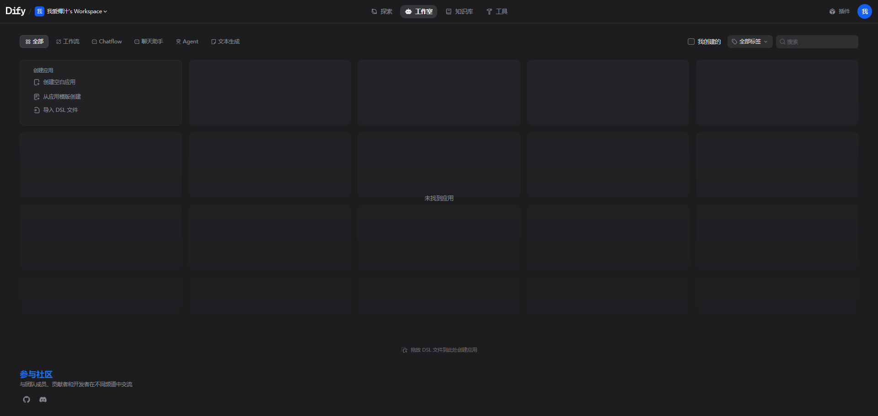Enable the 我创建的 checkbox

coord(691,42)
